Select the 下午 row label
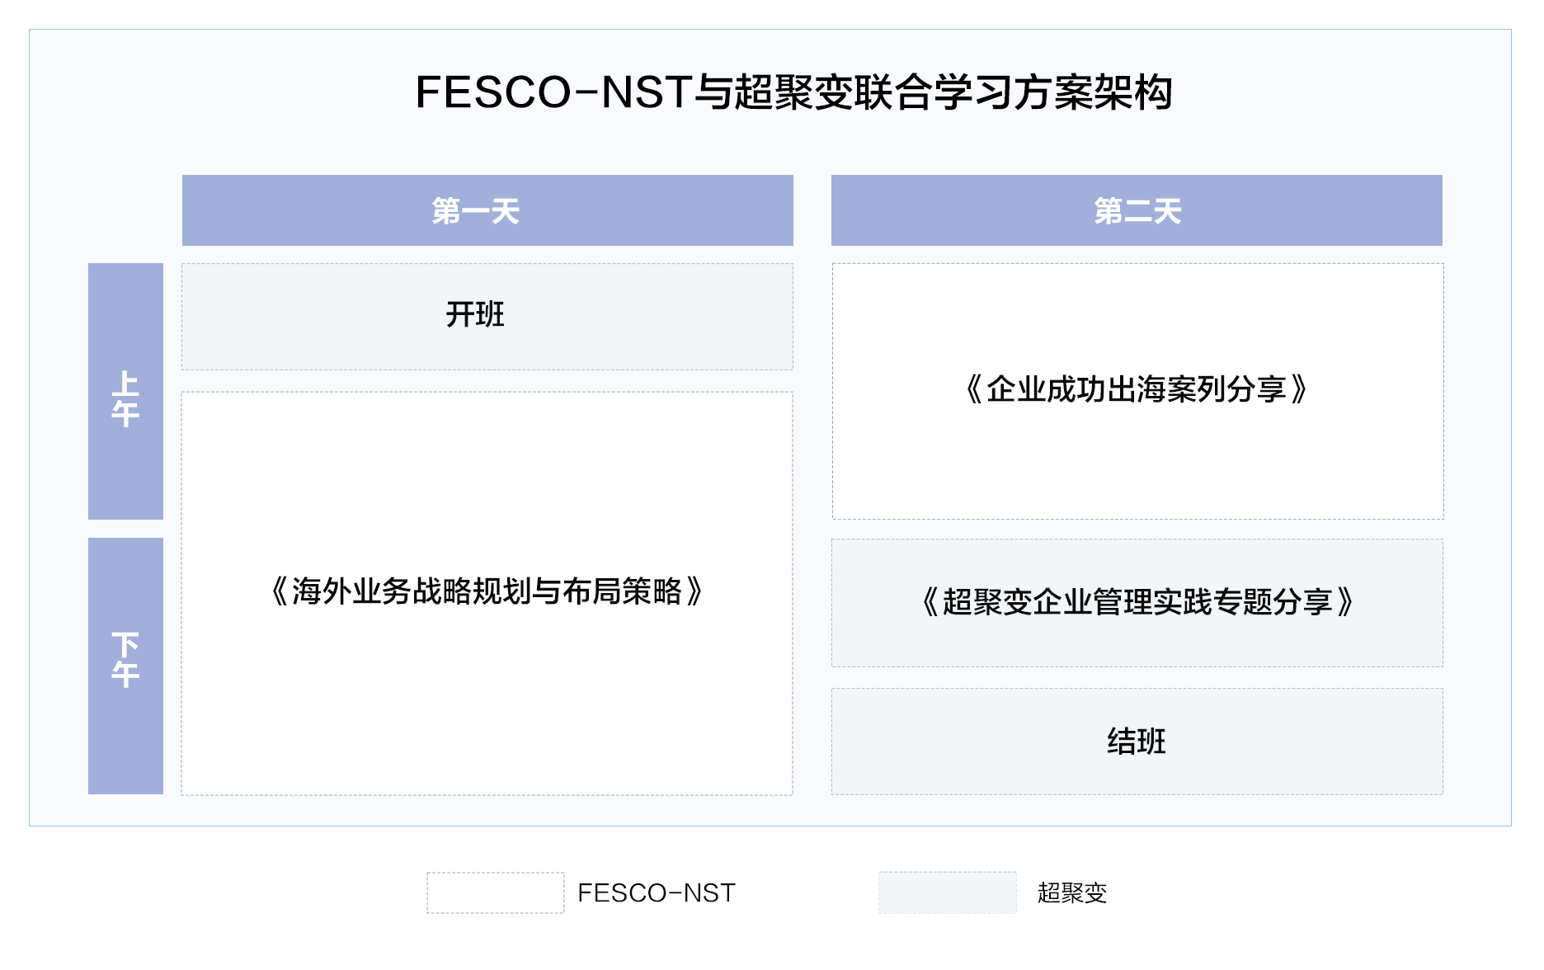Image resolution: width=1544 pixels, height=970 pixels. [x=125, y=665]
